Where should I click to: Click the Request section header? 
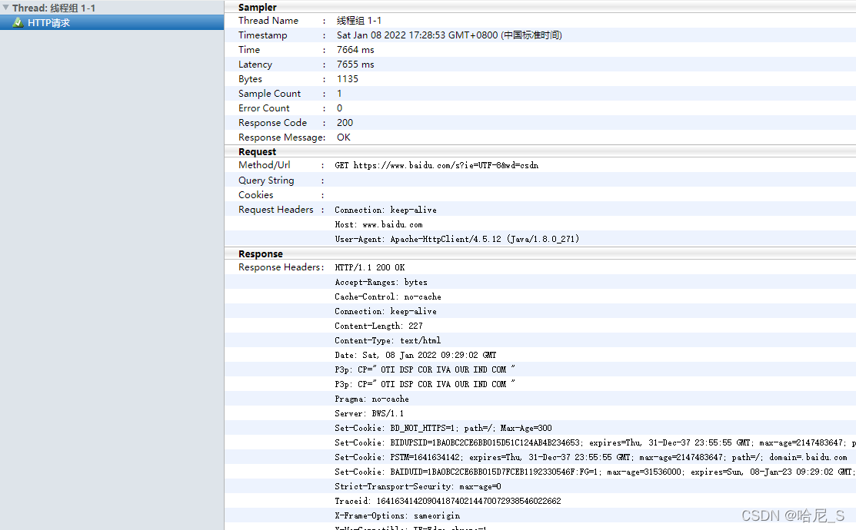click(x=257, y=151)
